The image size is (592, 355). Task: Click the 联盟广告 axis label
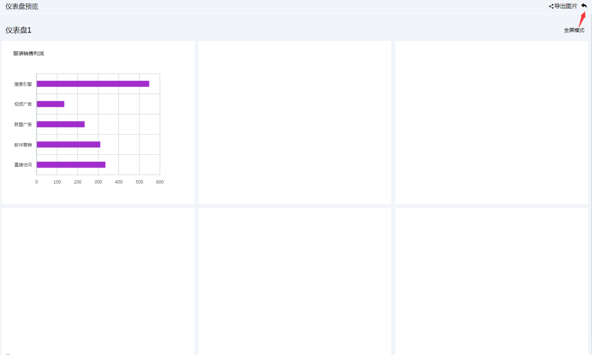coord(23,124)
